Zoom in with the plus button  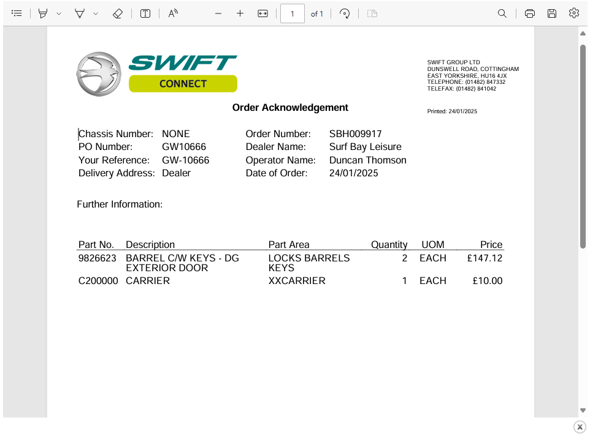240,13
